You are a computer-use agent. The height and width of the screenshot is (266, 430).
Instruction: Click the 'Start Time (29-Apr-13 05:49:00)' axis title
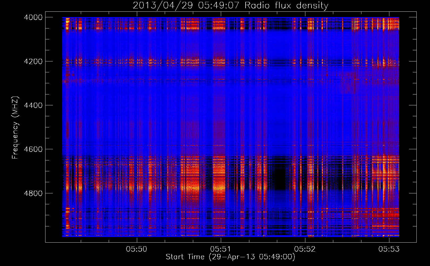click(230, 257)
